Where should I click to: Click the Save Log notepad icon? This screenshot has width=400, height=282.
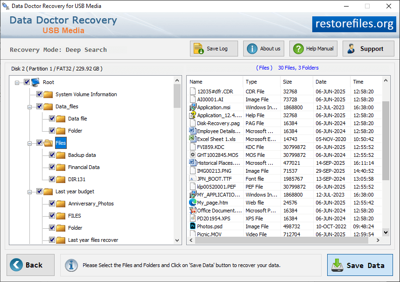point(198,49)
